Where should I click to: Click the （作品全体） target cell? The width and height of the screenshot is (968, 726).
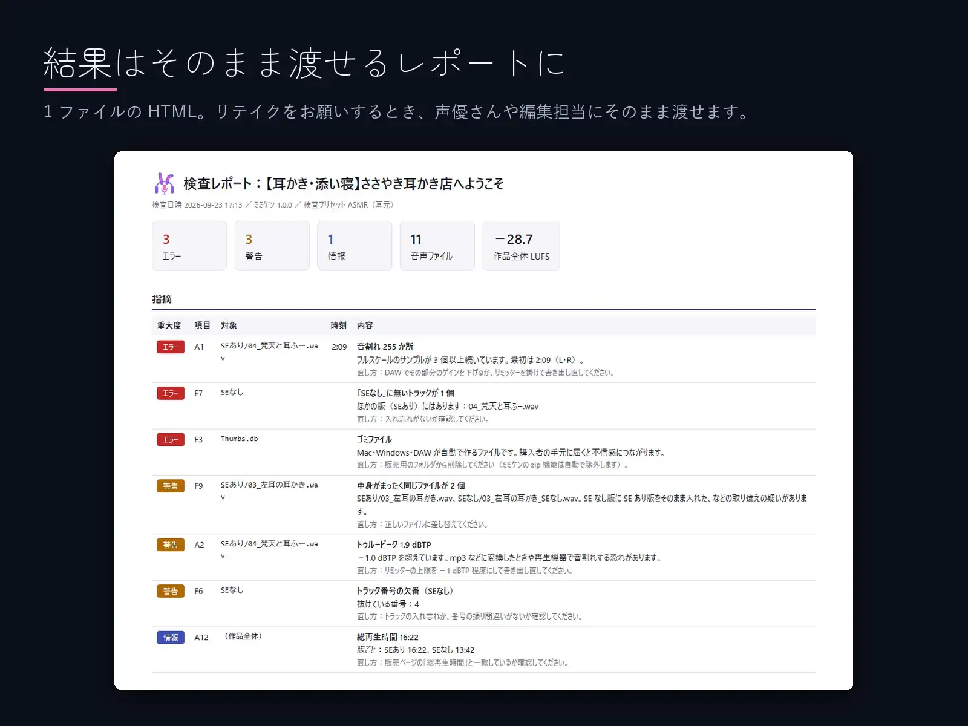[x=243, y=636]
